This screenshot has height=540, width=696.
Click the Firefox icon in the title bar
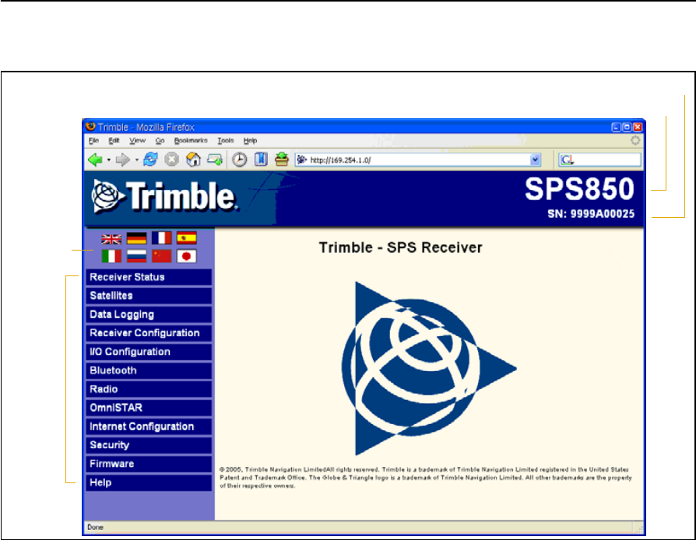tap(90, 127)
